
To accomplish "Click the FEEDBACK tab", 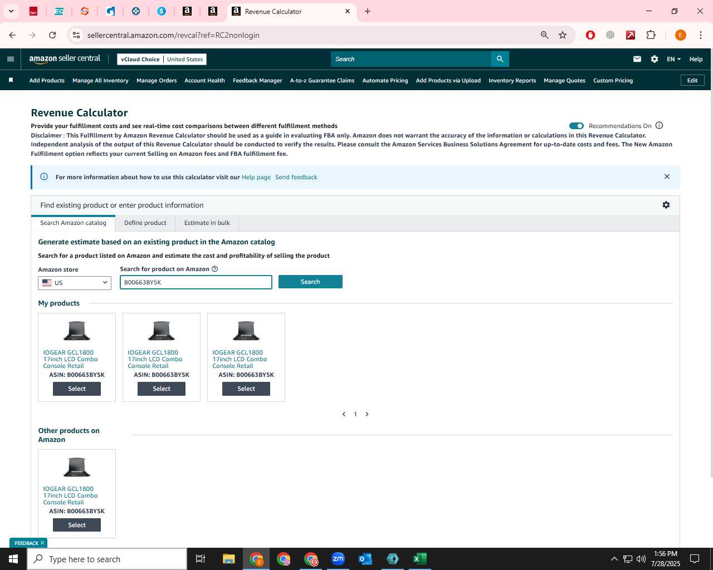I will tap(28, 543).
